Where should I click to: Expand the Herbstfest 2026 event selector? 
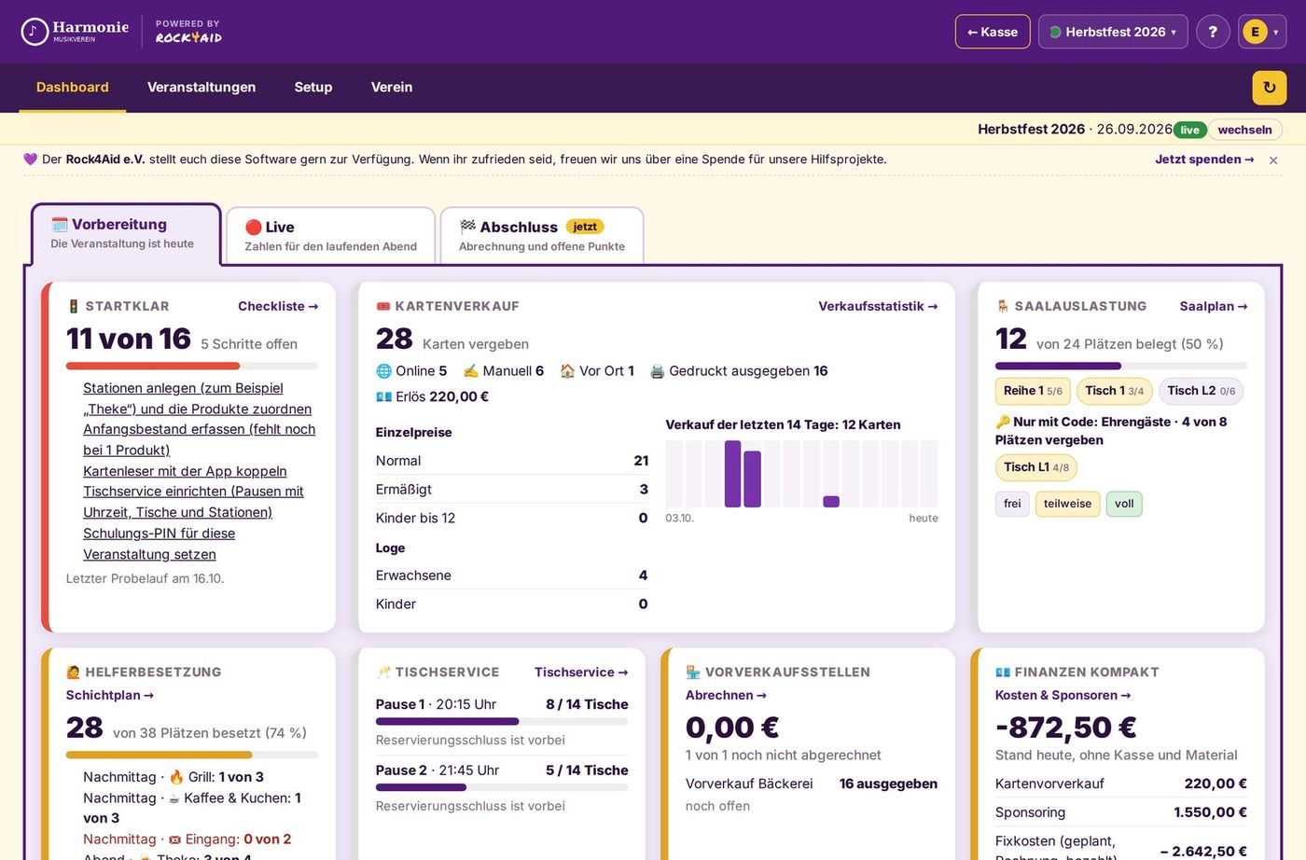1113,32
